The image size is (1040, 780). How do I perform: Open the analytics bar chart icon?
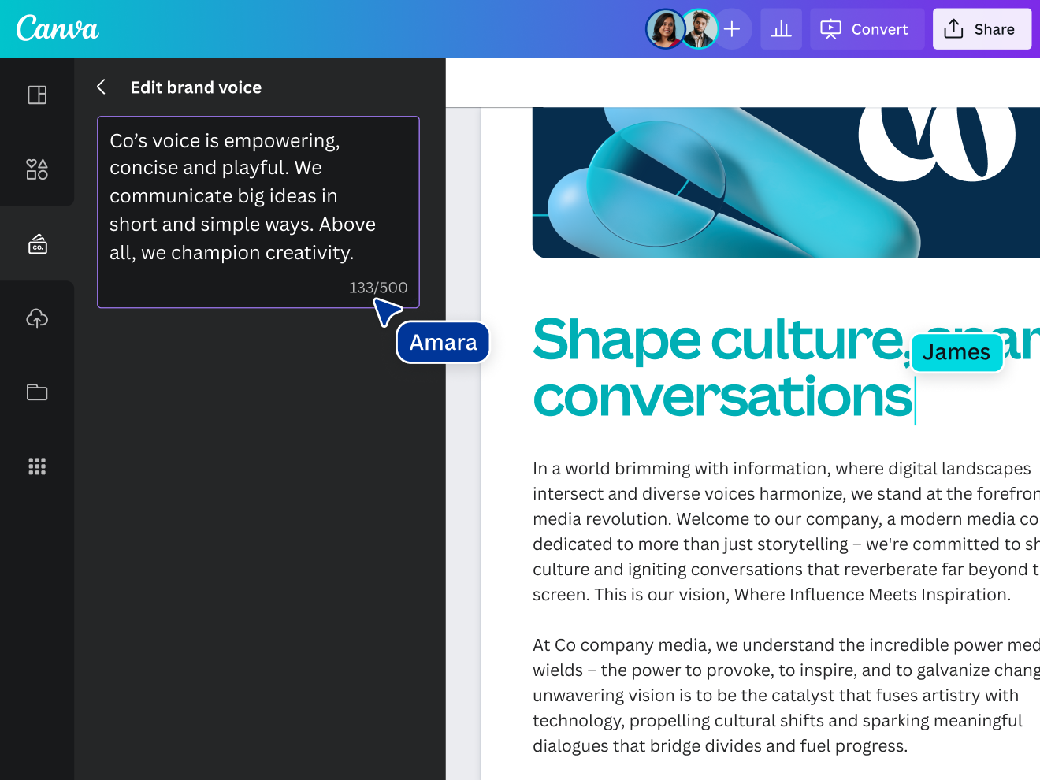pyautogui.click(x=781, y=29)
